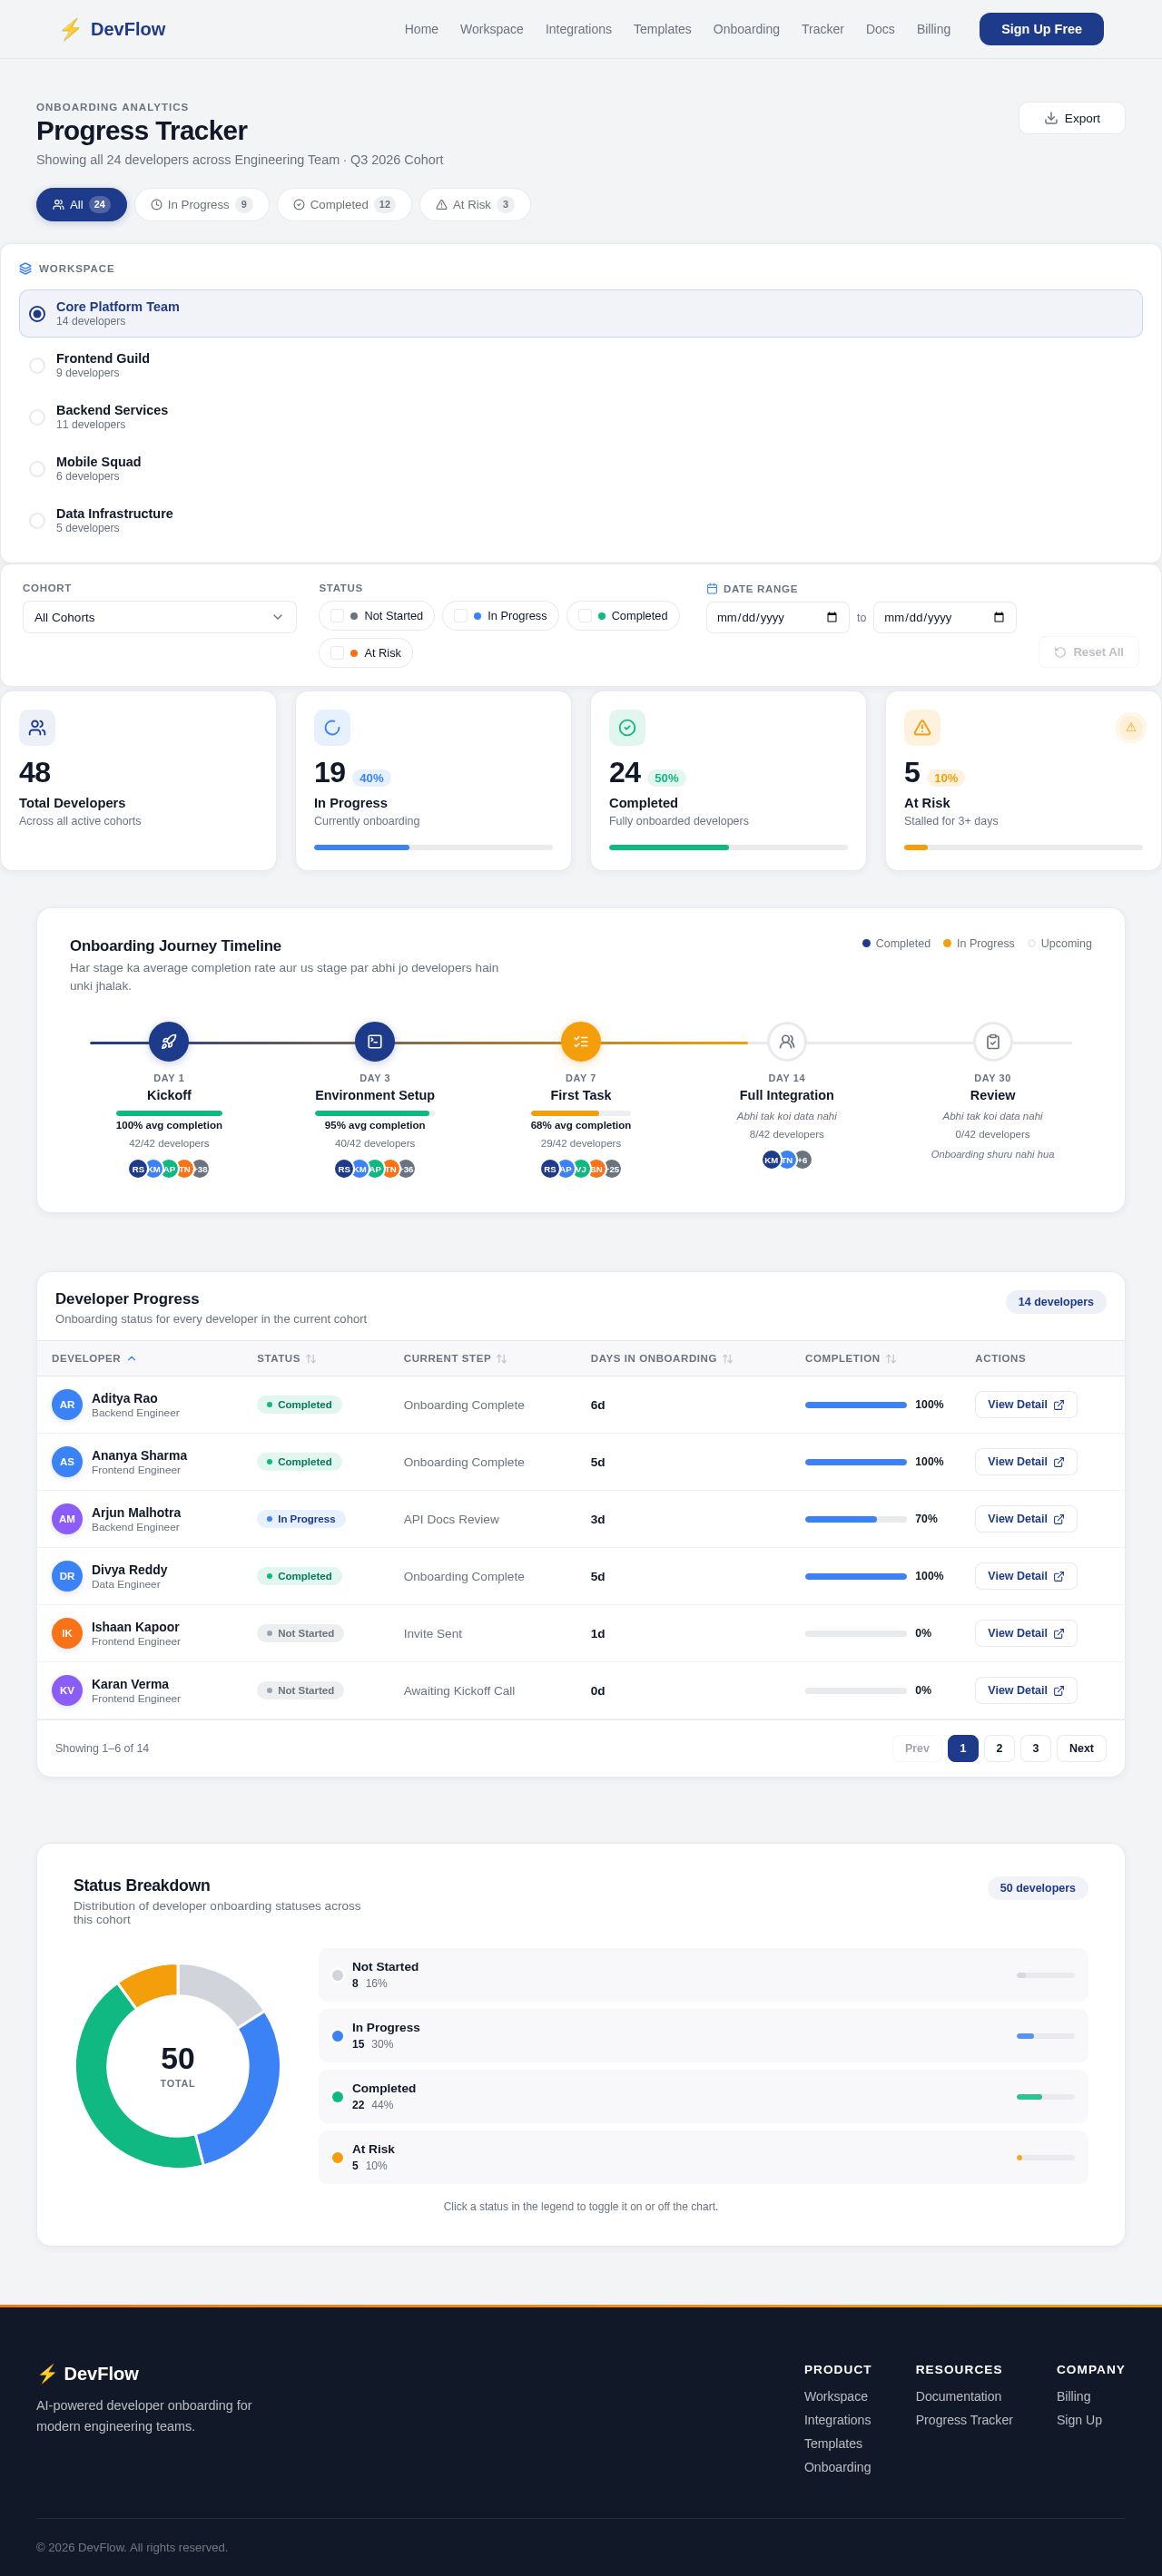This screenshot has width=1162, height=2576.
Task: Sort table by Completion column
Action: pos(851,1358)
